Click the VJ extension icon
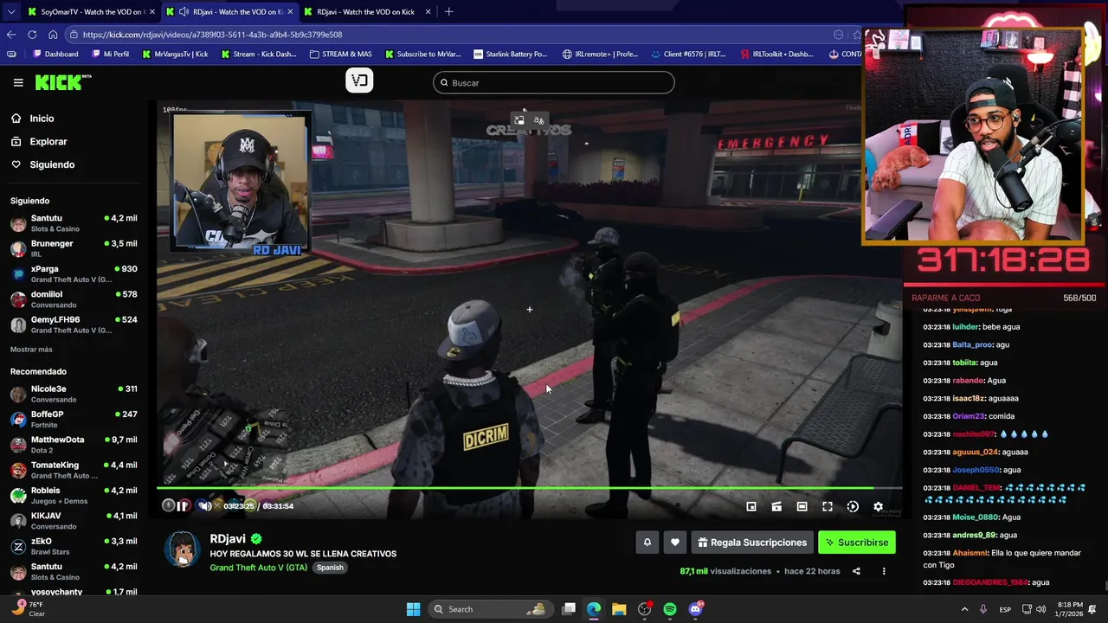This screenshot has height=623, width=1108. 359,80
